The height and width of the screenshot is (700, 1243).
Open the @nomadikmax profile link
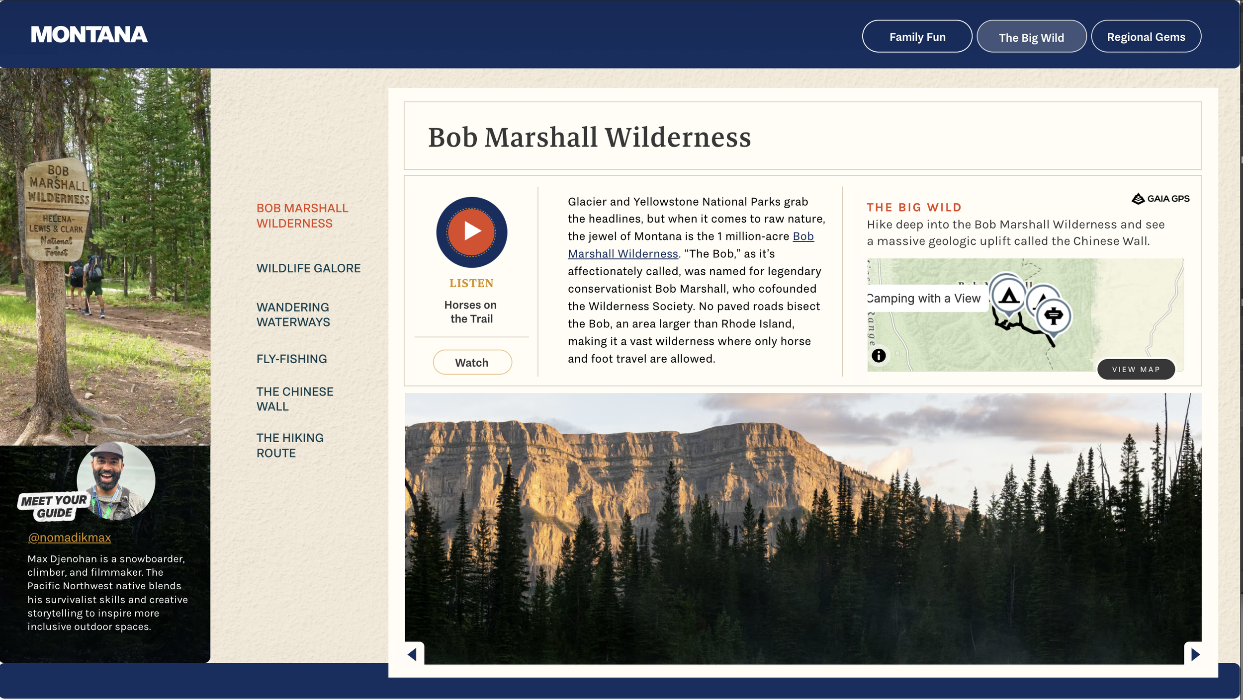click(70, 538)
